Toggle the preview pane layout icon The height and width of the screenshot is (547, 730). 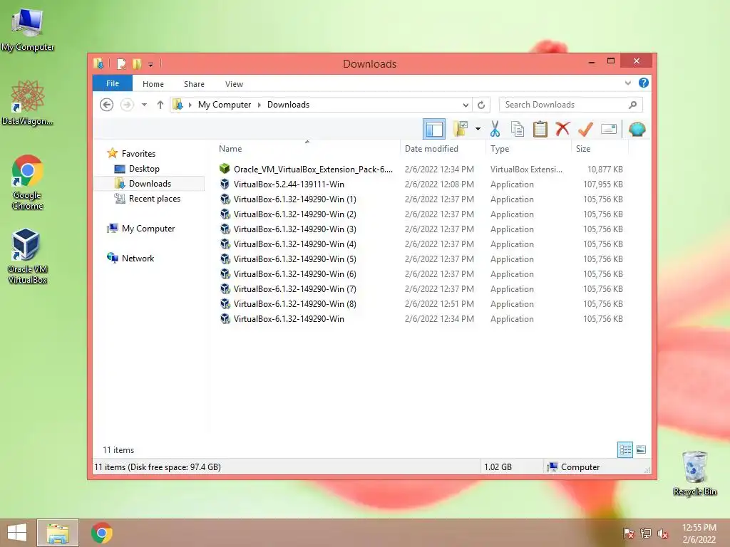coord(434,129)
